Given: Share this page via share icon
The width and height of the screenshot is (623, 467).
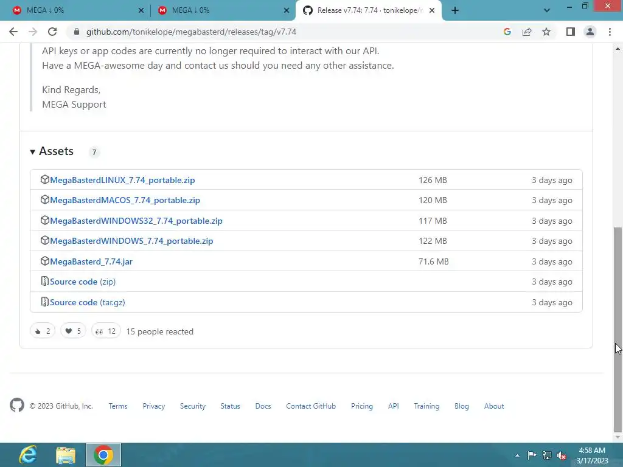Looking at the screenshot, I should click(527, 32).
